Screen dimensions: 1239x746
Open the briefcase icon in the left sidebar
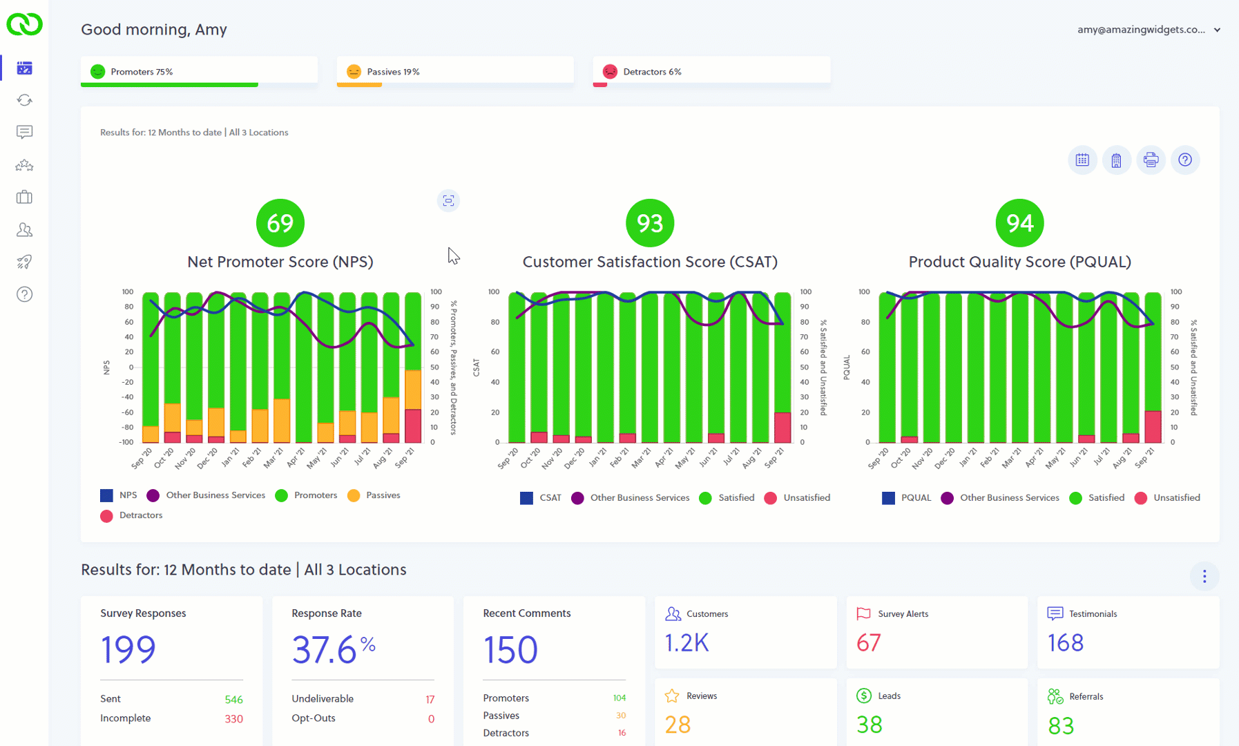pyautogui.click(x=24, y=197)
